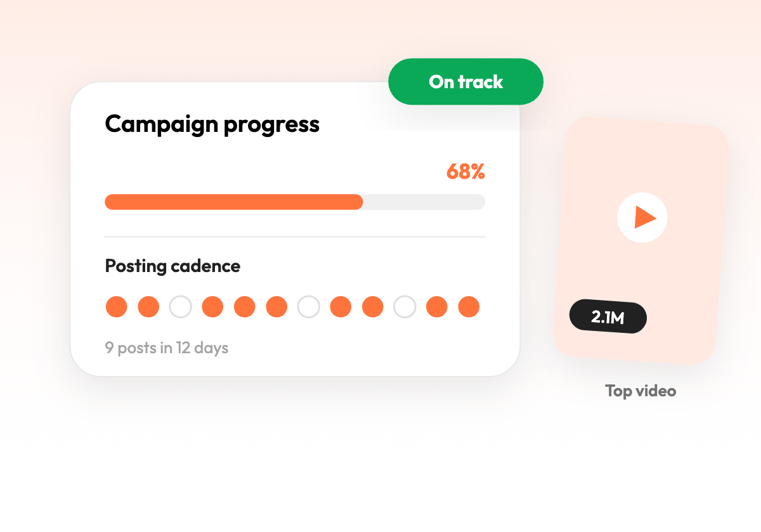Image resolution: width=761 pixels, height=532 pixels.
Task: Select the first filled posting cadence dot
Action: [116, 307]
